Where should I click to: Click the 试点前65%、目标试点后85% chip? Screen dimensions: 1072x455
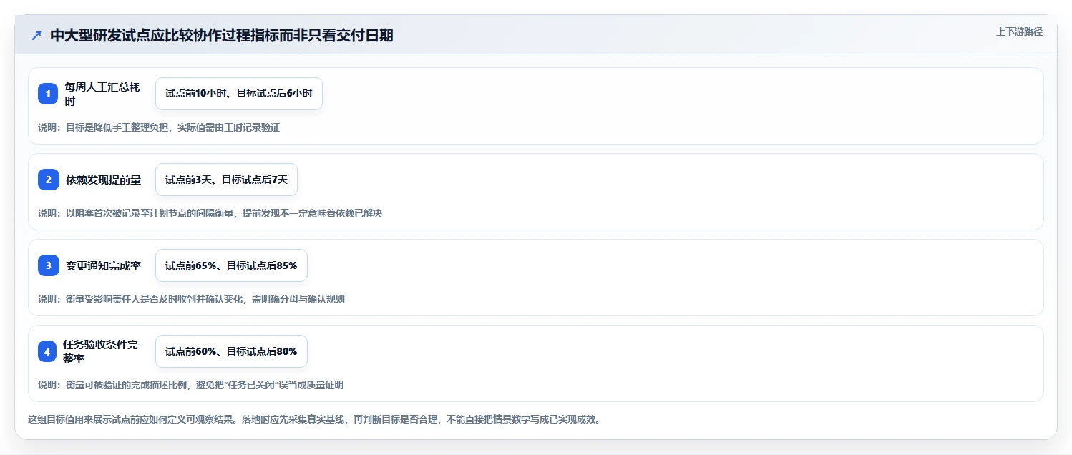[x=231, y=265]
